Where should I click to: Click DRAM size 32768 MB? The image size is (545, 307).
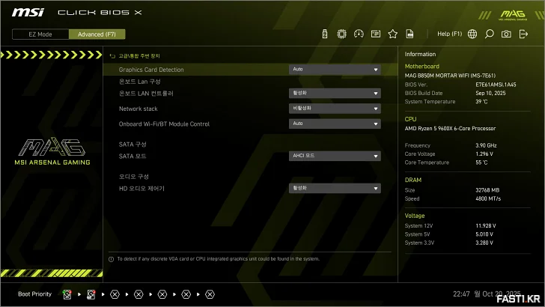(x=487, y=190)
